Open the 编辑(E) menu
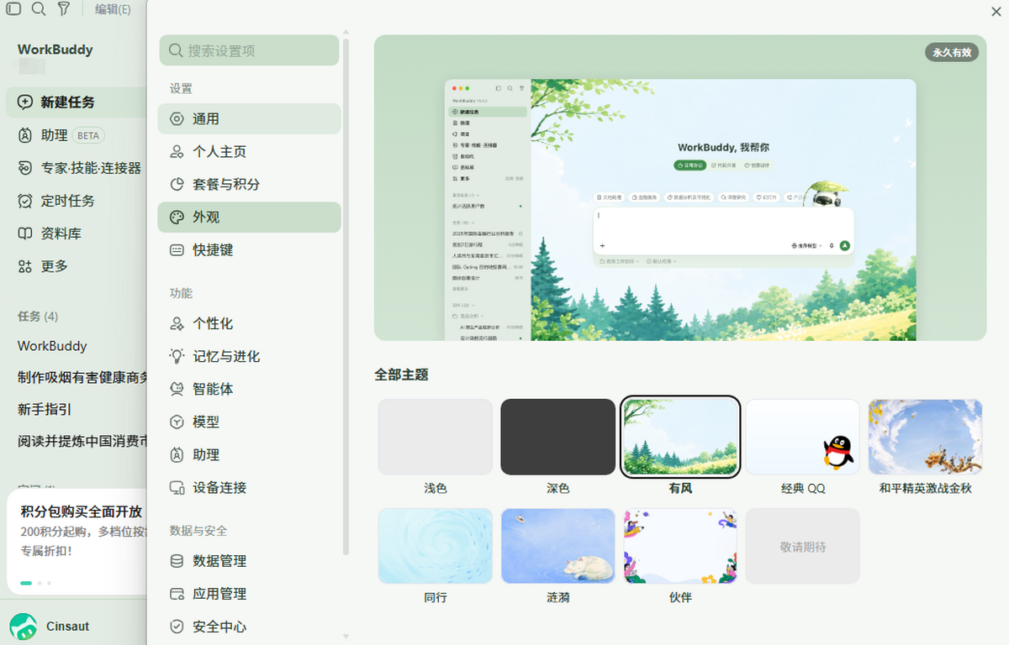The image size is (1009, 645). [113, 9]
